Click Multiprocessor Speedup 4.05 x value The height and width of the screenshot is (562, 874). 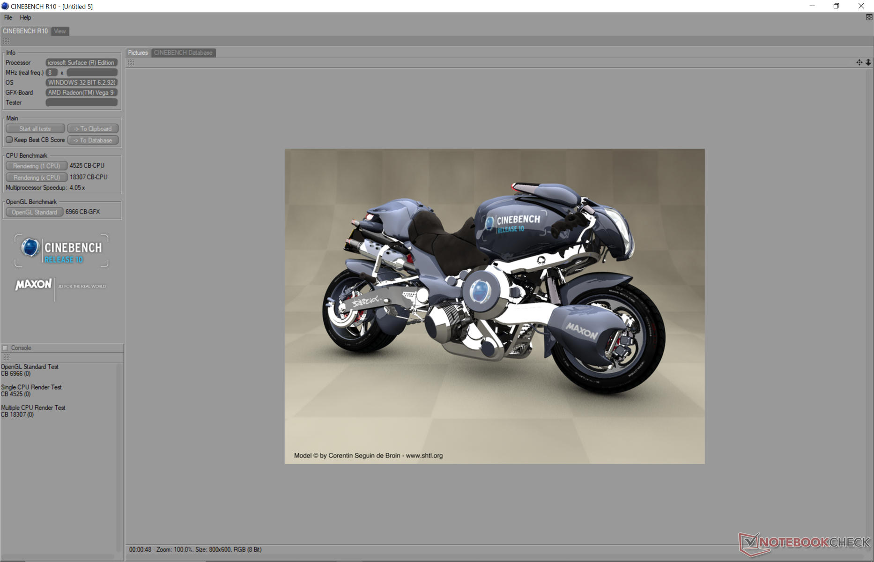coord(77,188)
